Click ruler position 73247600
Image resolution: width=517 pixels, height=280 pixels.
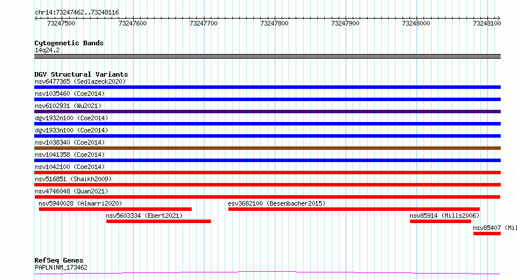coord(132,23)
